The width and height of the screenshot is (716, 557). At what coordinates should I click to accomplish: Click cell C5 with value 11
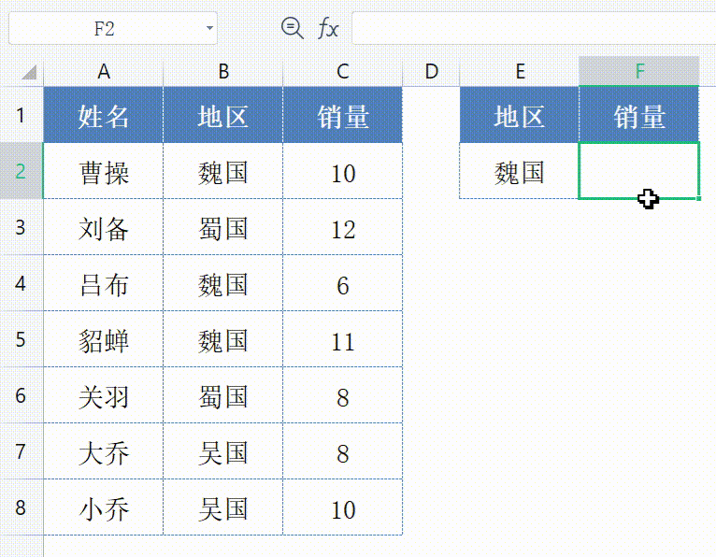pyautogui.click(x=343, y=340)
